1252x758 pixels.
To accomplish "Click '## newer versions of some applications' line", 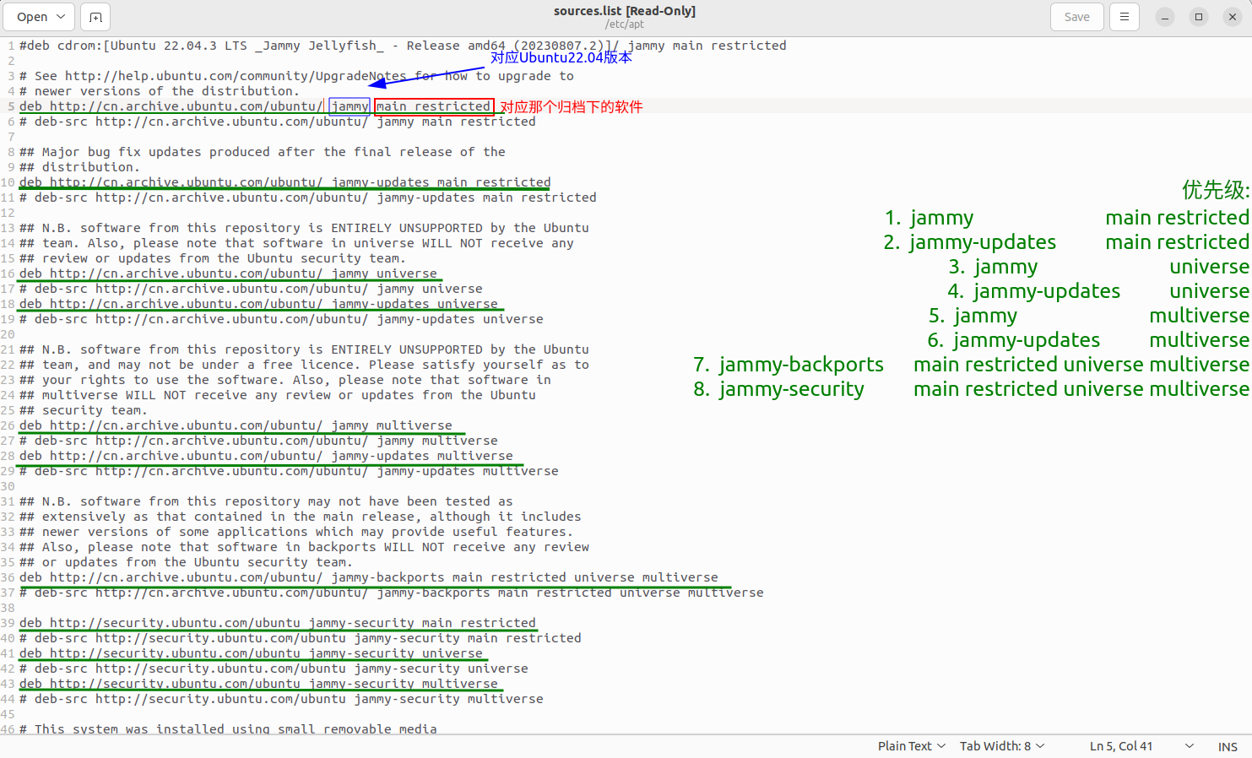I will point(296,532).
